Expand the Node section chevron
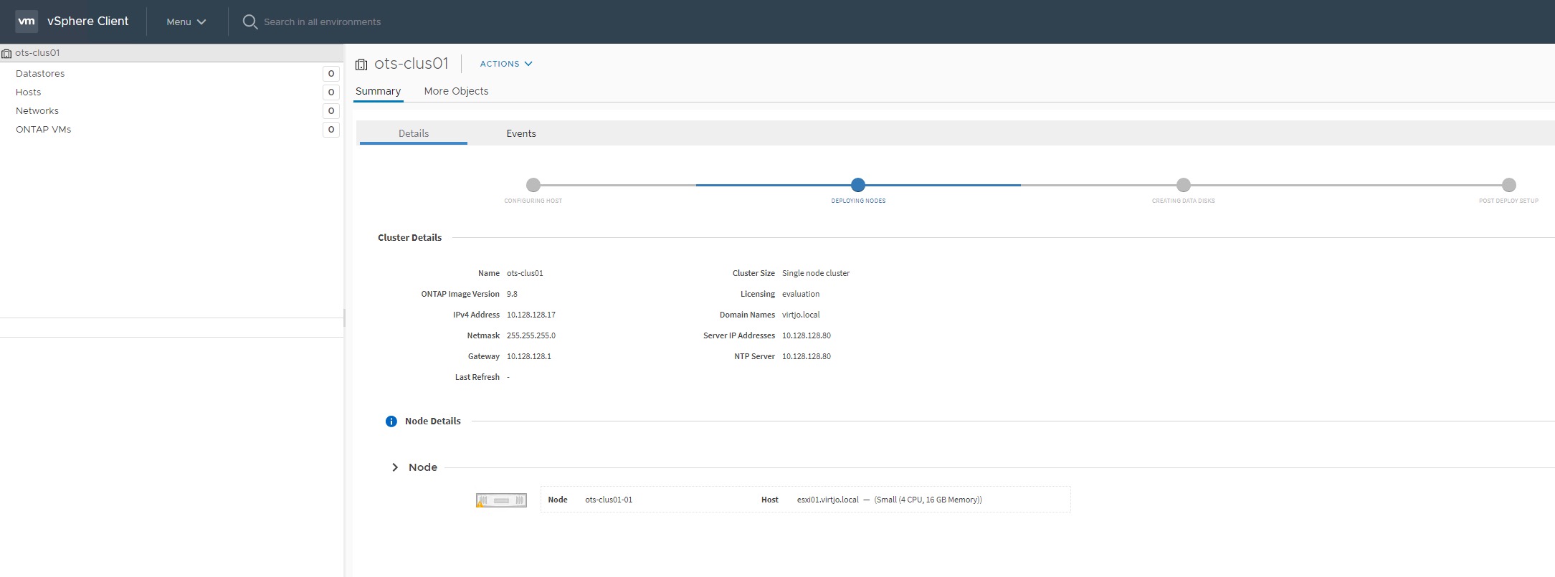The height and width of the screenshot is (577, 1555). (395, 467)
